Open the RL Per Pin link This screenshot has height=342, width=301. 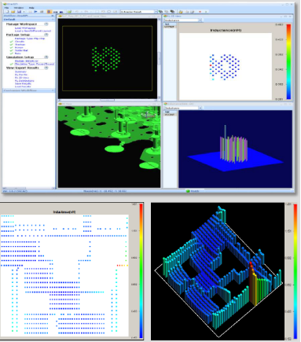(x=21, y=75)
